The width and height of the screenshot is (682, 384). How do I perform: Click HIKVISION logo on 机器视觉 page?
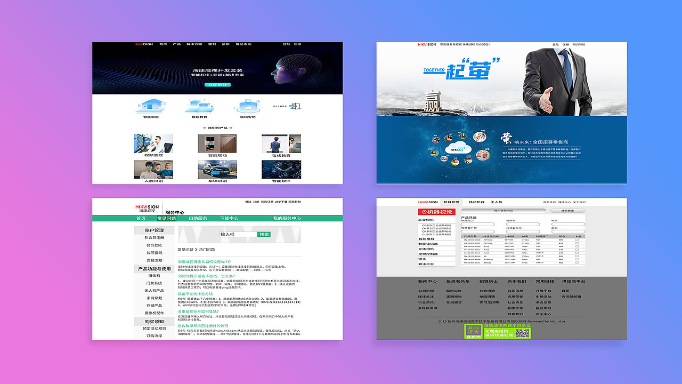(x=428, y=202)
